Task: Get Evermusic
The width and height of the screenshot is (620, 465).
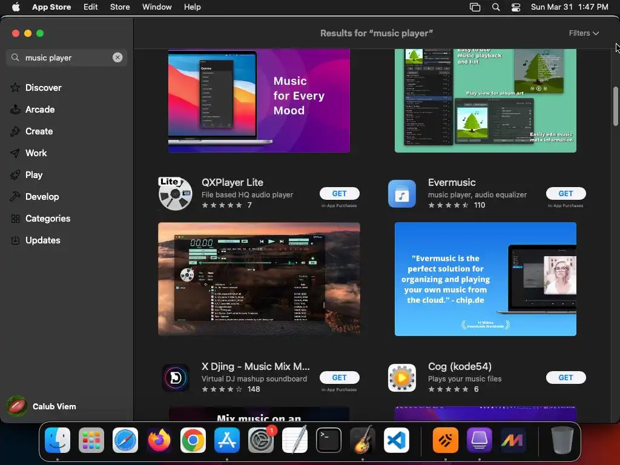Action: pos(566,193)
